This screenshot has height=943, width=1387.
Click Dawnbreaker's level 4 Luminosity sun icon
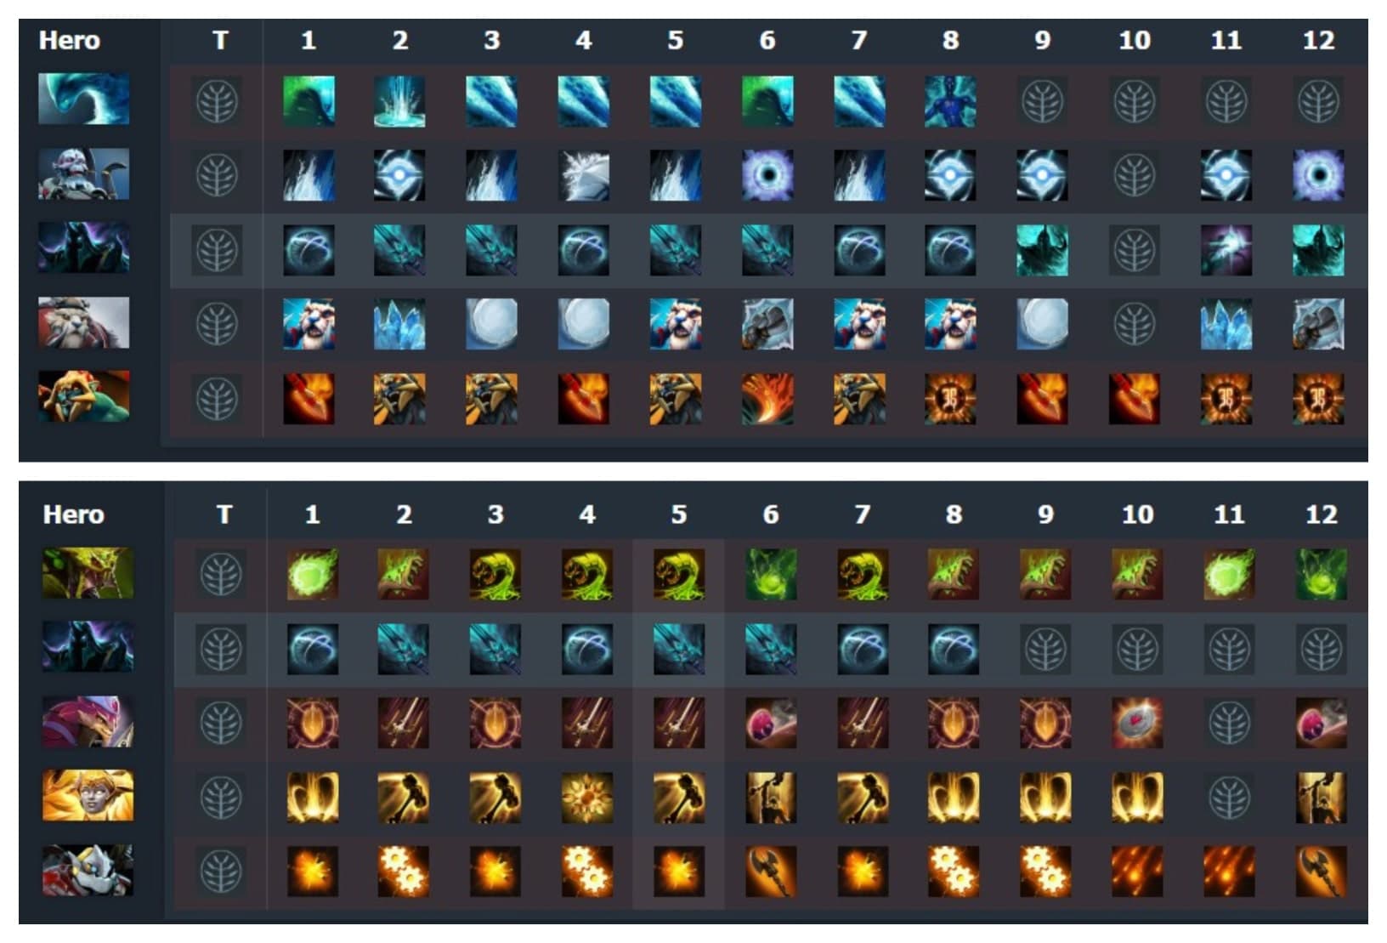coord(587,797)
